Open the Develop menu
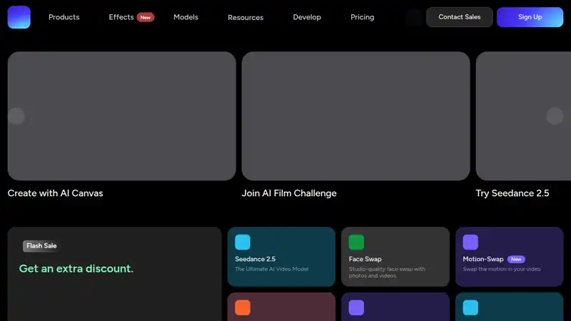The height and width of the screenshot is (321, 571). coord(307,17)
